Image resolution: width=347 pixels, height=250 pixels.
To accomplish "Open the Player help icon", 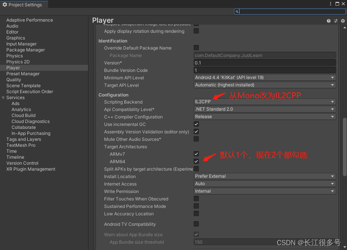I will (x=329, y=21).
